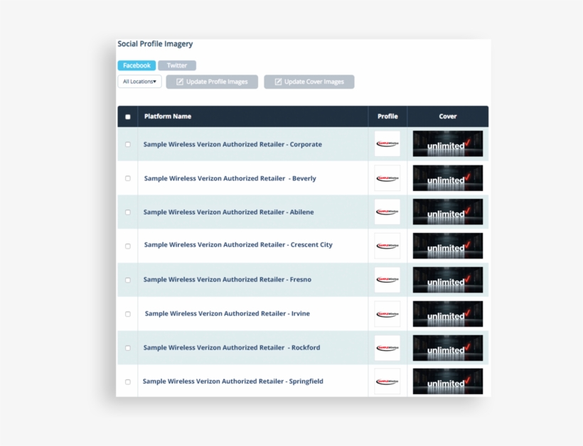Image resolution: width=583 pixels, height=446 pixels.
Task: Open the All Locations dropdown
Action: pyautogui.click(x=139, y=82)
